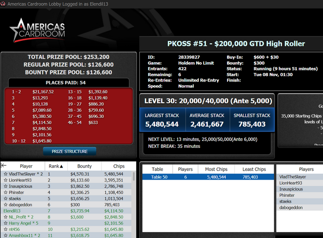Toggle the favorite star for Harry Angel
Image resolution: width=323 pixels, height=238 pixels.
(6, 223)
